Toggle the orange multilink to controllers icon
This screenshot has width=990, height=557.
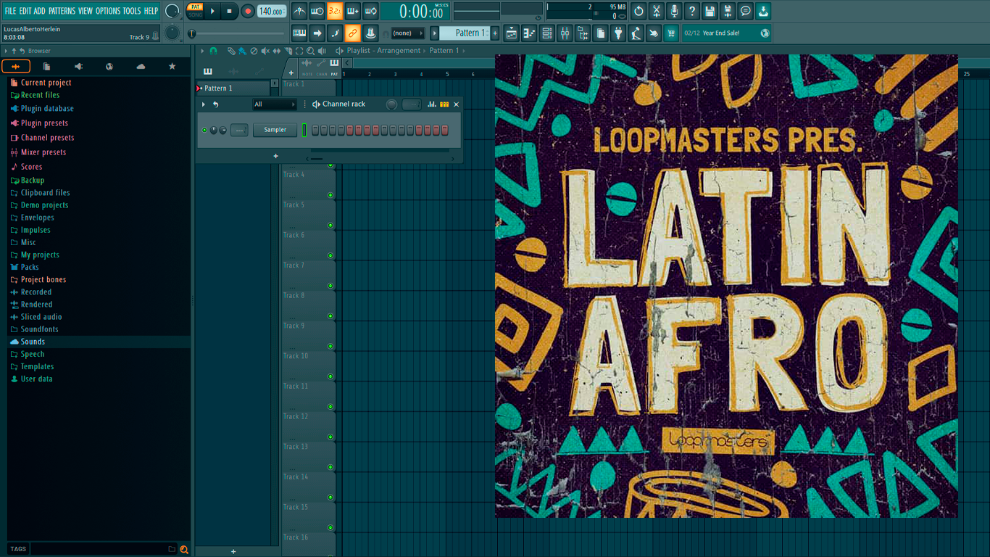coord(353,33)
